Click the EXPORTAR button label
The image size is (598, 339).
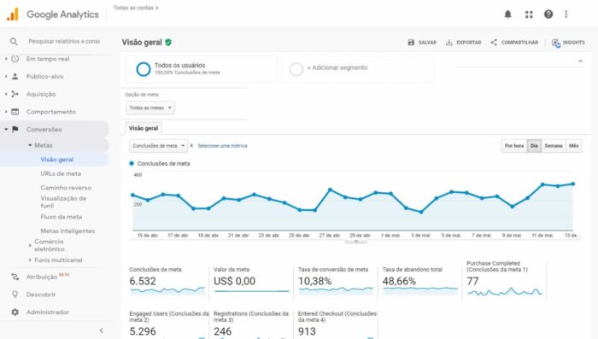(x=469, y=43)
